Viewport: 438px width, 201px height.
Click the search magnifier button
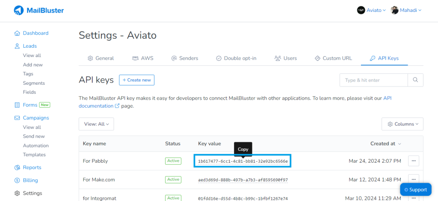pyautogui.click(x=415, y=80)
